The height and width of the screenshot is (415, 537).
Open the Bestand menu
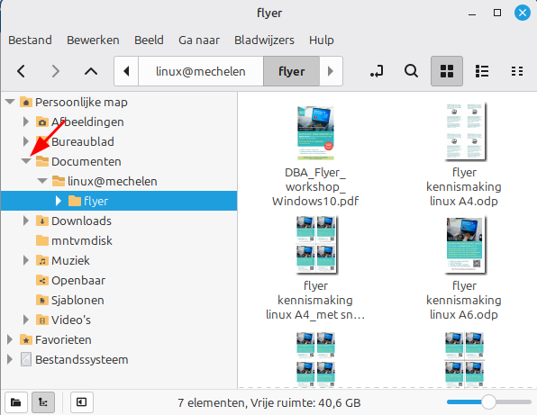[30, 40]
